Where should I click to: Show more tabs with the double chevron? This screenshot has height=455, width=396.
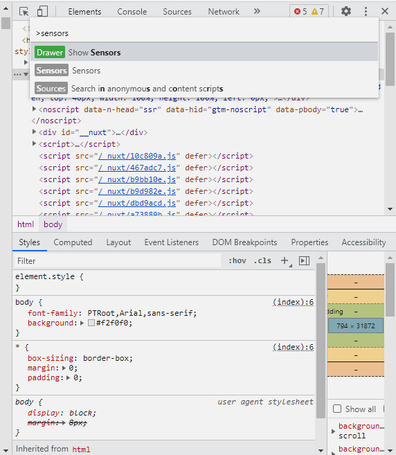pyautogui.click(x=257, y=11)
